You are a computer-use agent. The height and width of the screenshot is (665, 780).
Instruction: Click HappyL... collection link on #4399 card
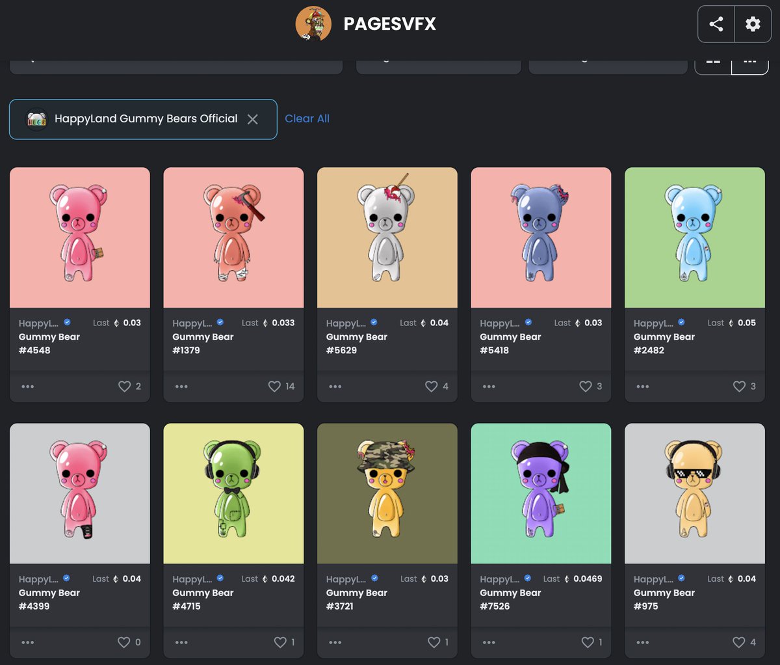38,579
